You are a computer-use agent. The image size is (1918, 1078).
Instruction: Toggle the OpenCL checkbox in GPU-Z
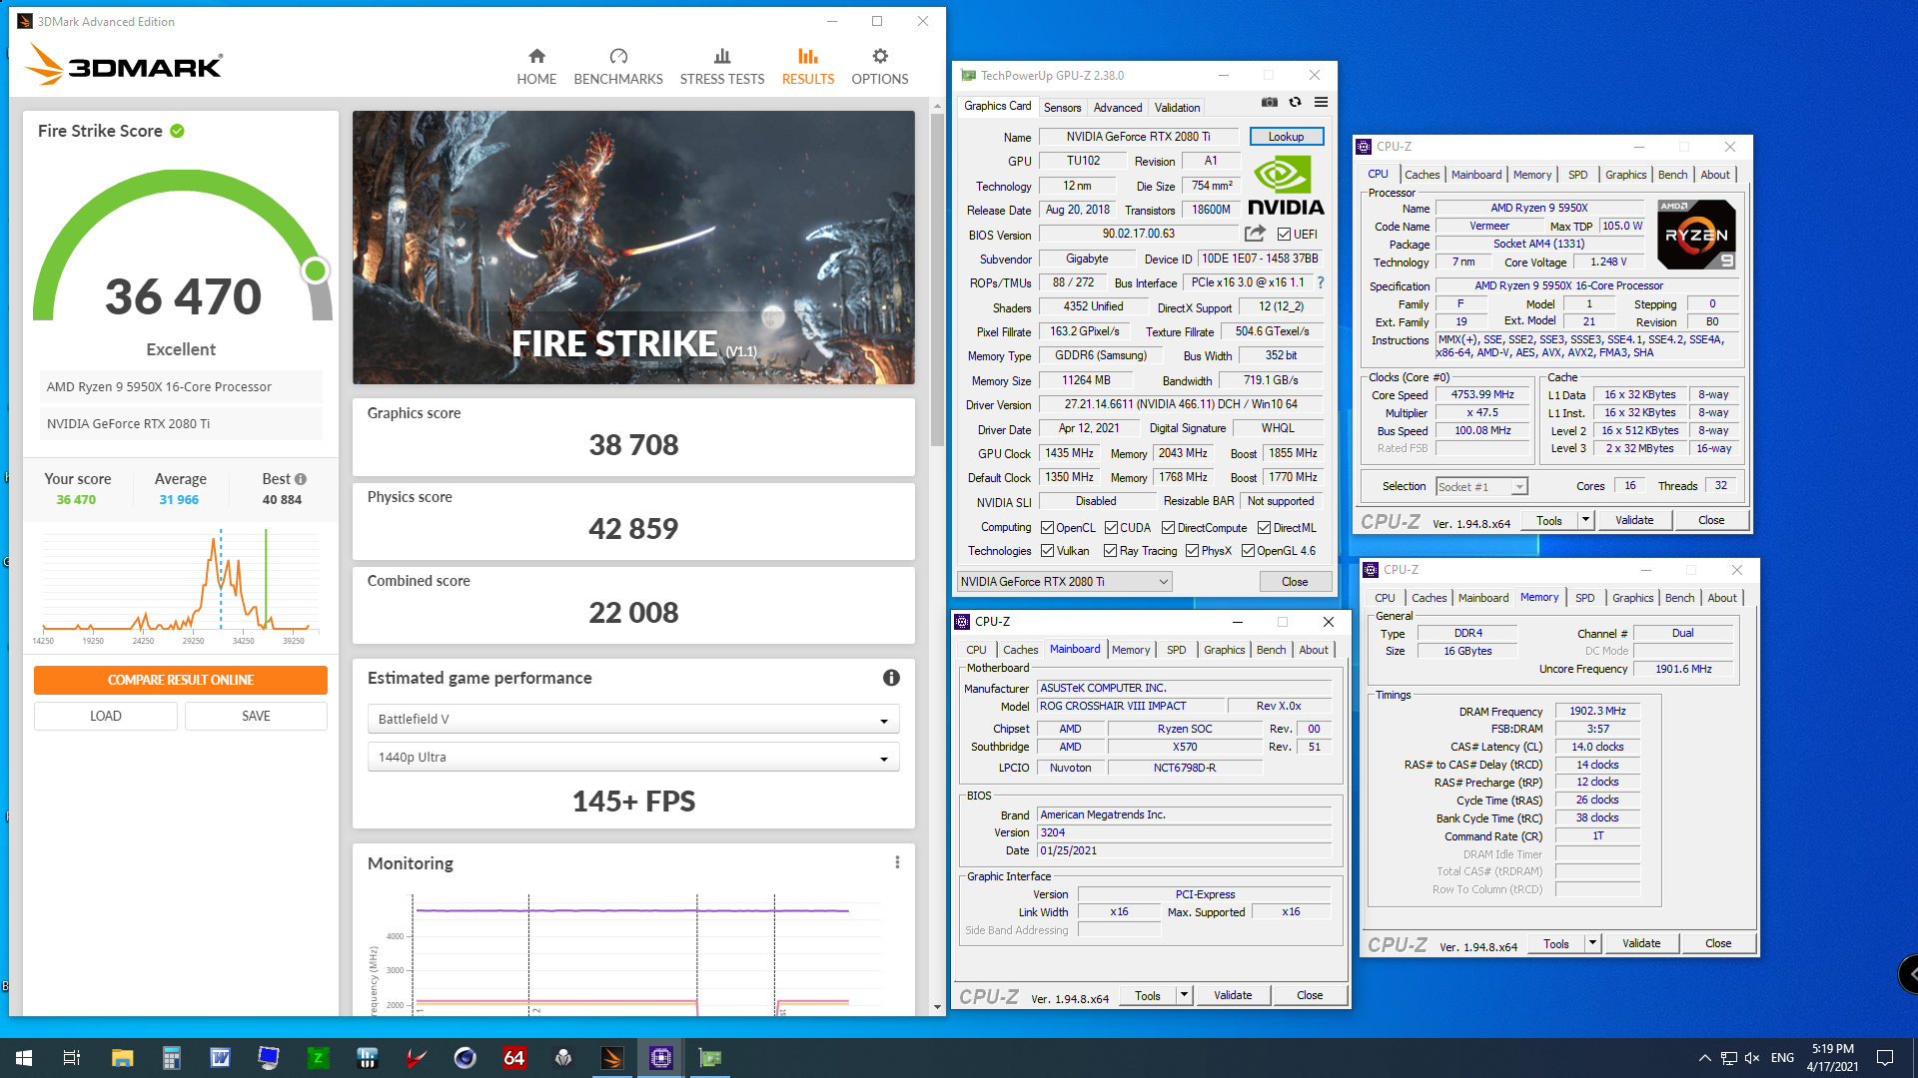pyautogui.click(x=1047, y=528)
